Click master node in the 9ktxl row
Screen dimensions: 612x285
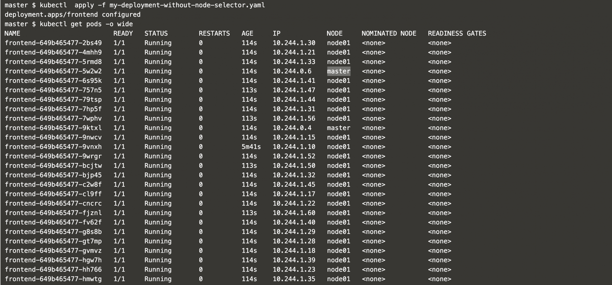[x=339, y=128]
